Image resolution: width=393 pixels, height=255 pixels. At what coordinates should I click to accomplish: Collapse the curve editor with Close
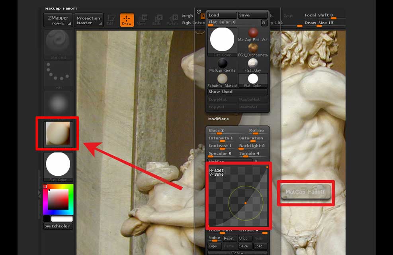coord(237,253)
